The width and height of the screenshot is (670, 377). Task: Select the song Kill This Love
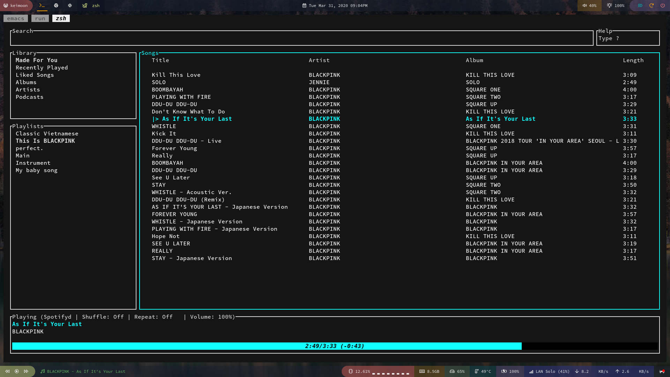[176, 75]
